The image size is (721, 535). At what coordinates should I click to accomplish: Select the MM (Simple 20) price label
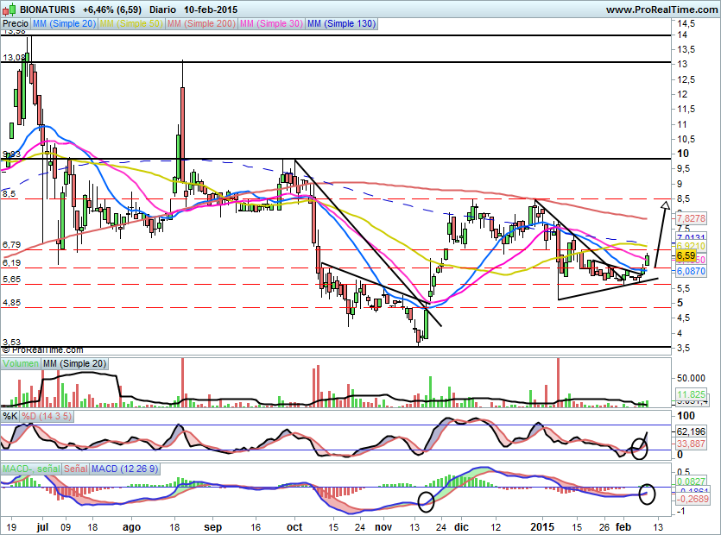tap(65, 24)
